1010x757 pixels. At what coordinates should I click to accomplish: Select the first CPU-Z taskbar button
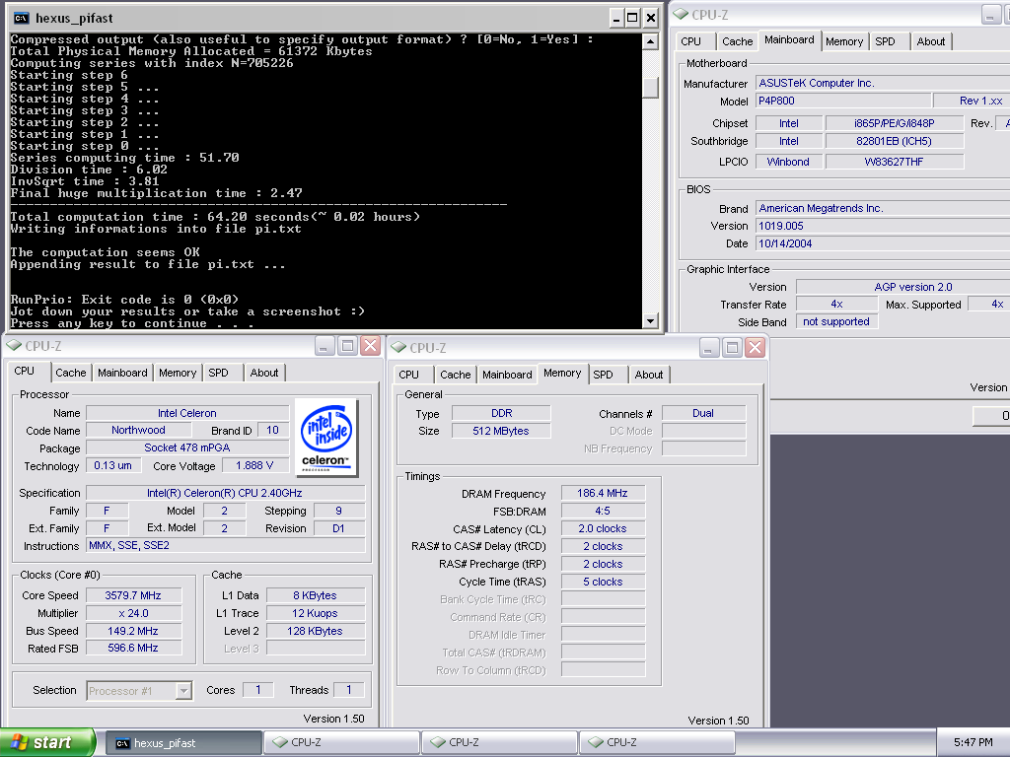coord(341,743)
